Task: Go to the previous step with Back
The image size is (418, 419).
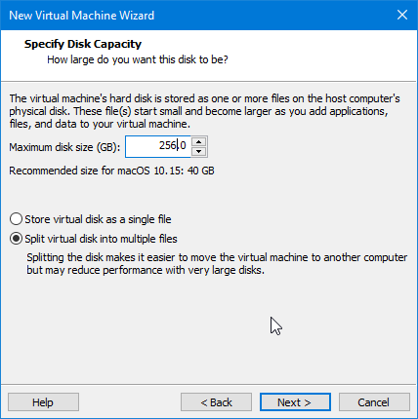Action: (x=216, y=402)
